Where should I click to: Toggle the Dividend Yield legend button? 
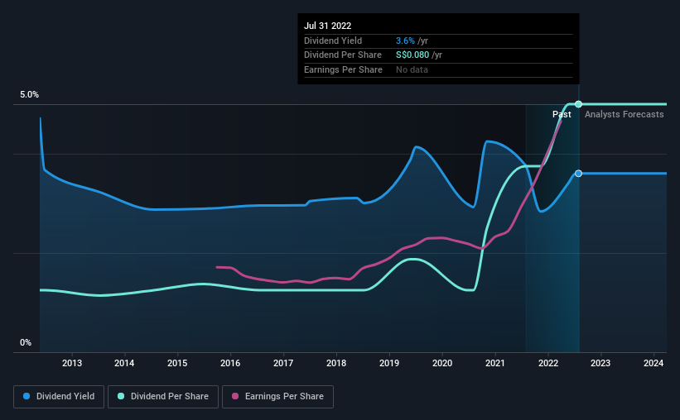(59, 397)
